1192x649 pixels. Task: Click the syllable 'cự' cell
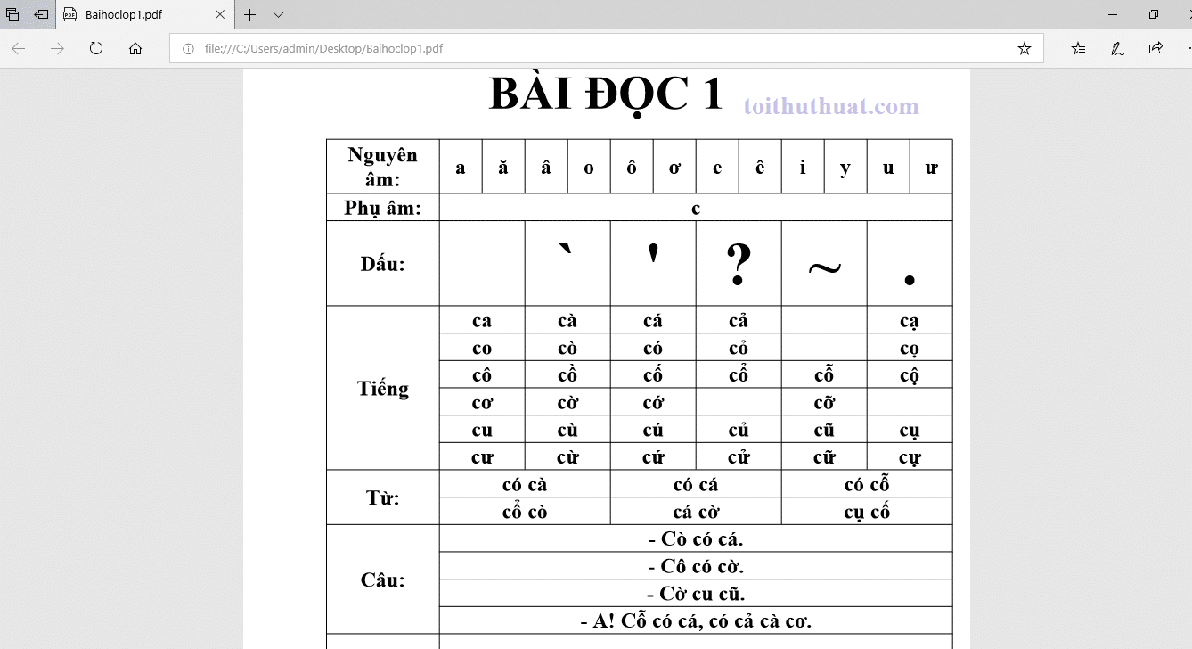(x=910, y=456)
